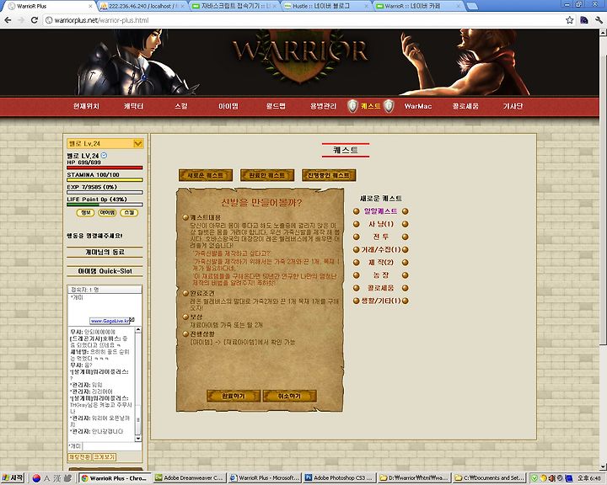Screen dimensions: 607x485
Task: Click the bullet beside 완료조건 heading
Action: 185,293
